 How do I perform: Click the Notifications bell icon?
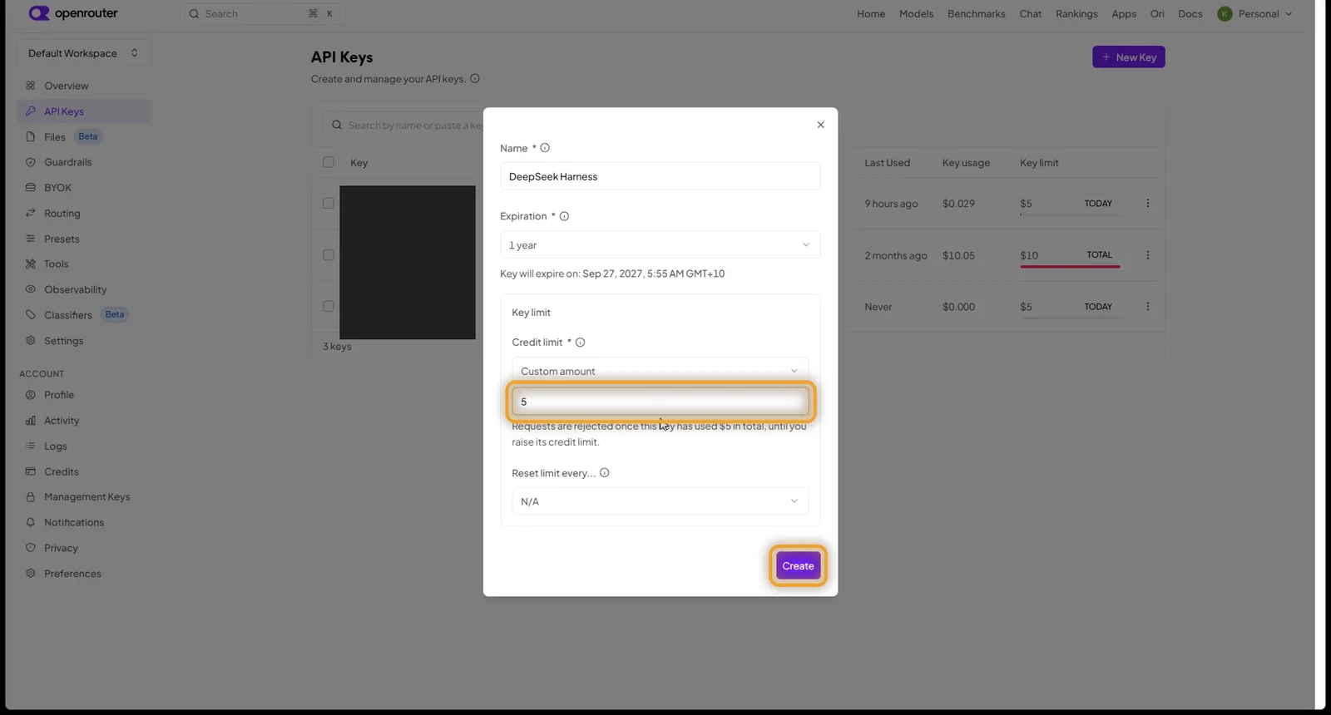click(31, 523)
